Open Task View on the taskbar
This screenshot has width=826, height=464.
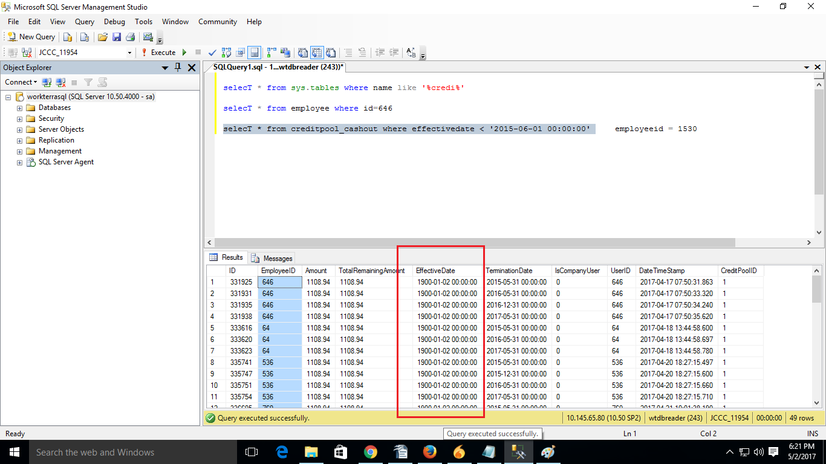point(252,452)
